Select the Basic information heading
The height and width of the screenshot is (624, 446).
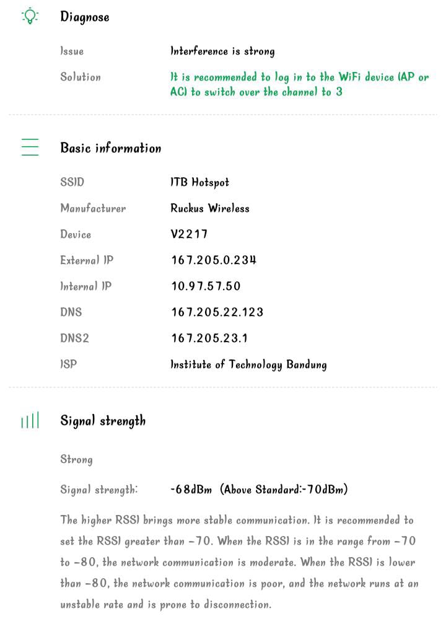click(111, 147)
